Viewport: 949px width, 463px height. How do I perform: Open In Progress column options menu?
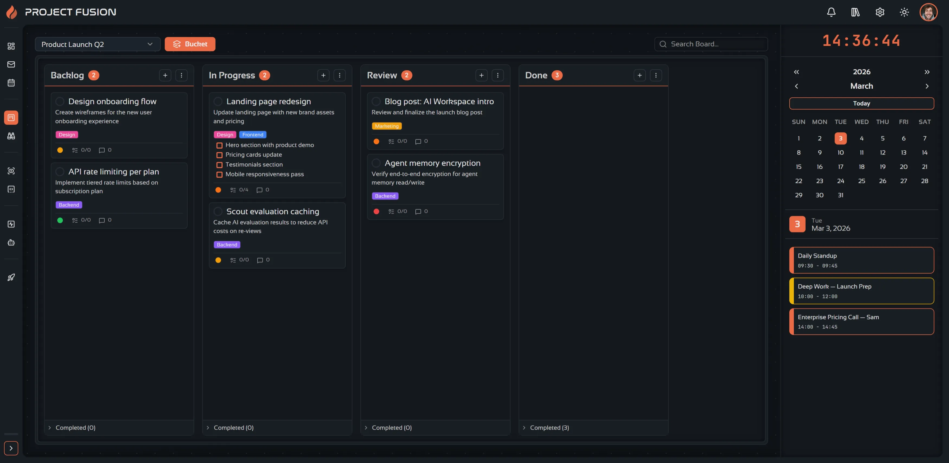339,75
